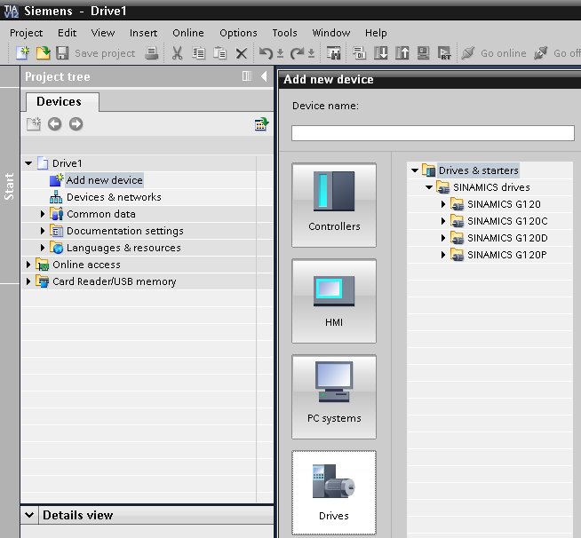The image size is (581, 538).
Task: Open the Window menu
Action: point(330,33)
